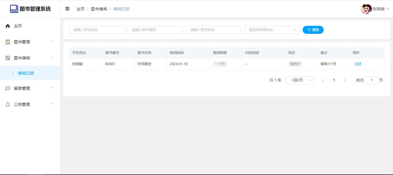Viewport: 393px width, 175px height.
Task: Click 归还 link for 时间简史
Action: [x=358, y=64]
